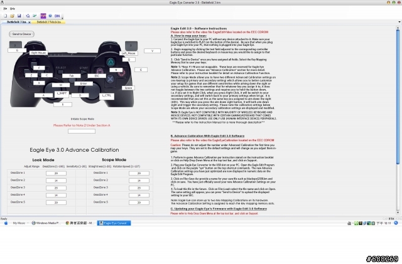Select the key field showing Space
The width and height of the screenshot is (402, 264).
128,88
